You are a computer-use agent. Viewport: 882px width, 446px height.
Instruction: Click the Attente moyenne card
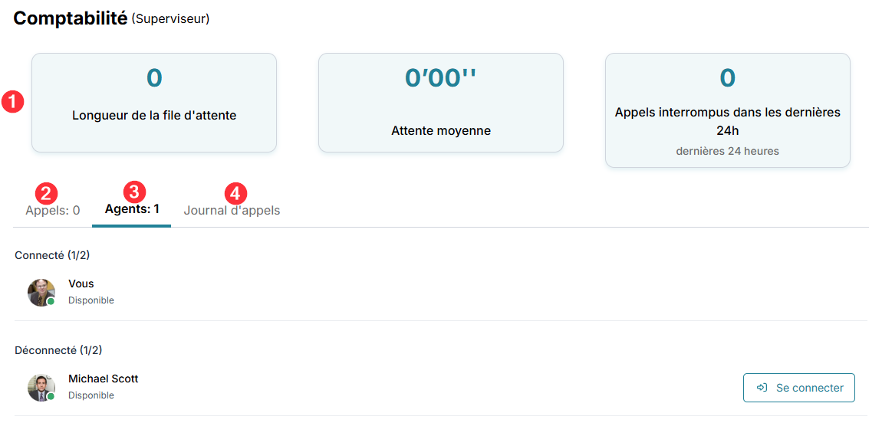pyautogui.click(x=441, y=103)
